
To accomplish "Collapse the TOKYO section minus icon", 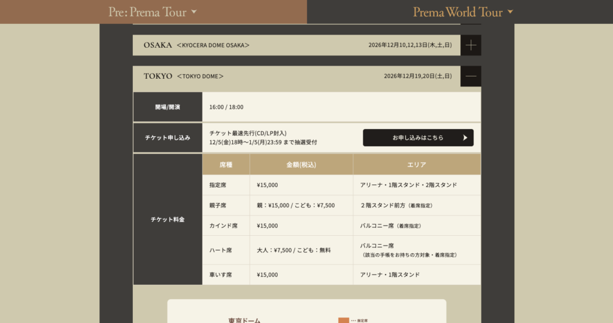I will click(471, 76).
